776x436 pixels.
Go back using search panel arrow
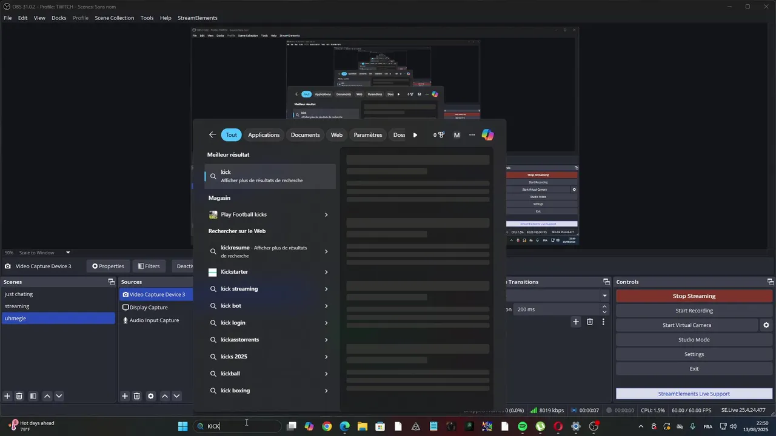tap(212, 135)
